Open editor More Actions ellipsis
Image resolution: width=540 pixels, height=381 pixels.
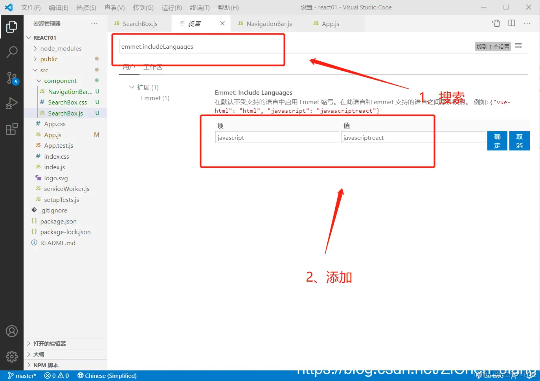coord(527,23)
